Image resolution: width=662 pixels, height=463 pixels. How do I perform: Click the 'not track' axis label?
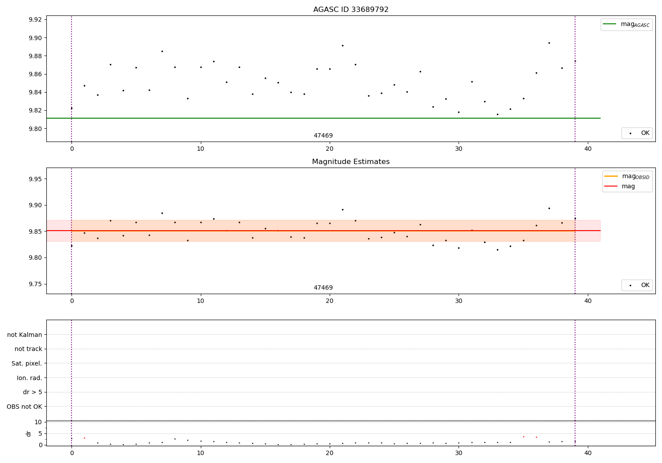28,349
